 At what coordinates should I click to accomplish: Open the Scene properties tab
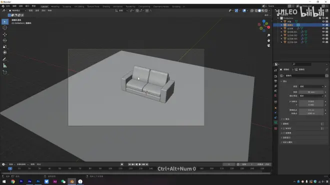tap(275, 91)
